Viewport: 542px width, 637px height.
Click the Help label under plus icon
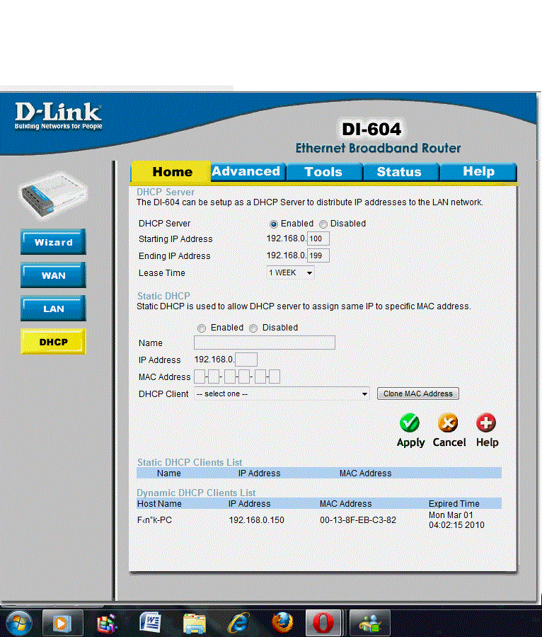[x=487, y=442]
